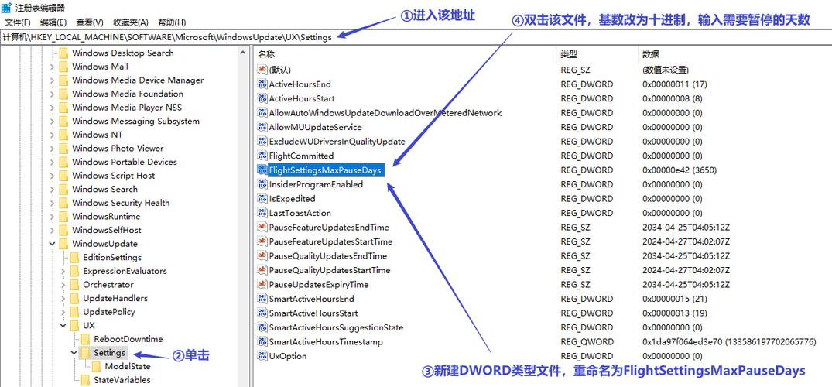Select the Windows Script Host tree item
This screenshot has height=387, width=832.
point(114,175)
